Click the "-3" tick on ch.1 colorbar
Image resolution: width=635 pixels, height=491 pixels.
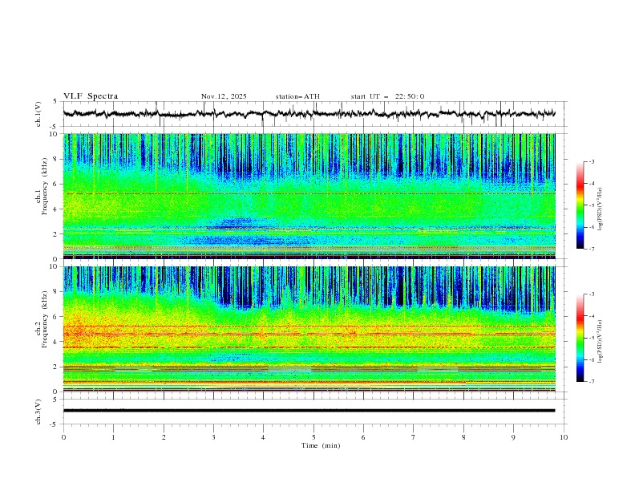[x=592, y=161]
